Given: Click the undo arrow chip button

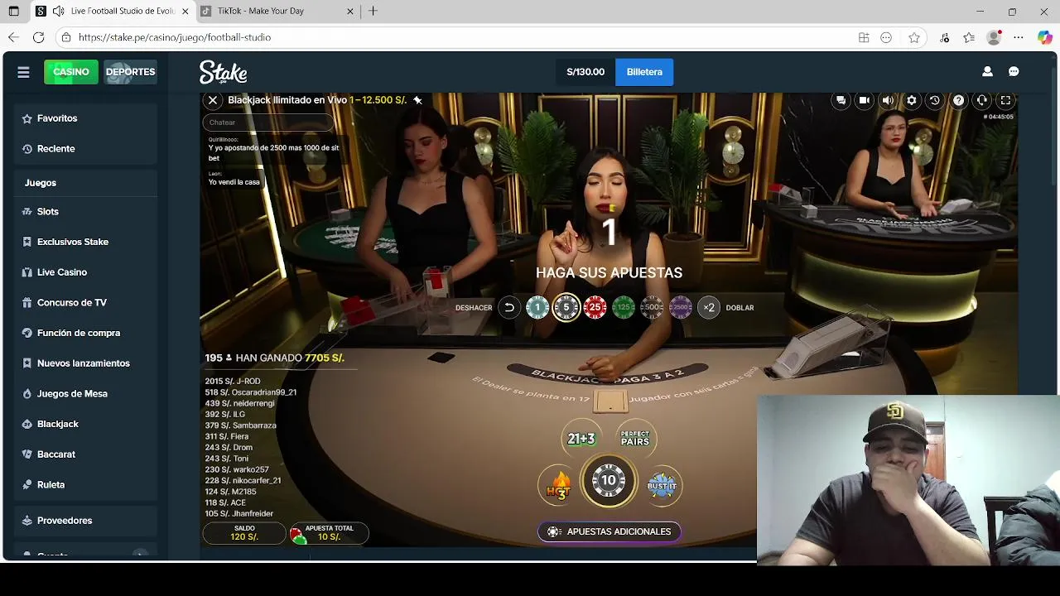Looking at the screenshot, I should 509,308.
